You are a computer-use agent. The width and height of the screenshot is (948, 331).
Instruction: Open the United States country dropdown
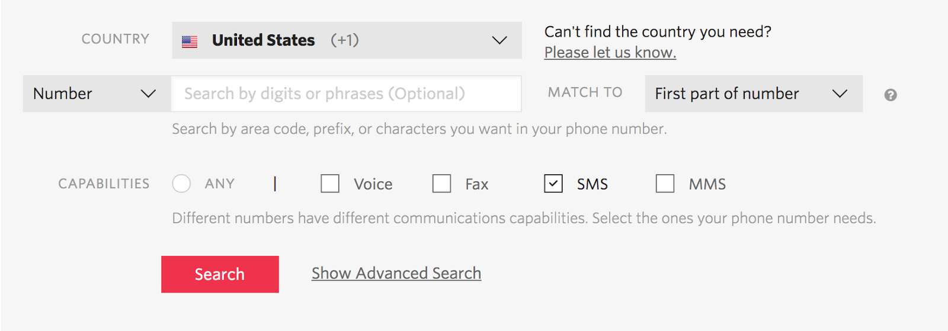tap(346, 40)
